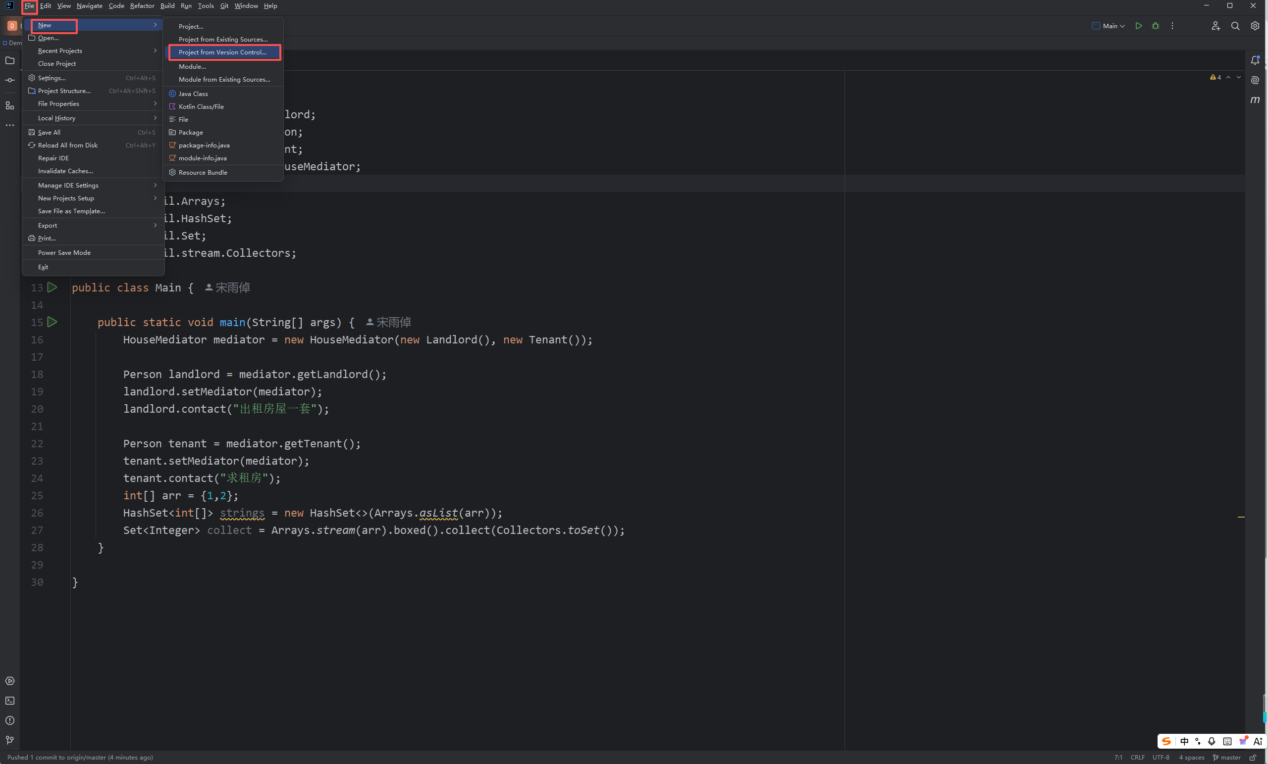Open the Main run configuration dropdown

click(1109, 26)
